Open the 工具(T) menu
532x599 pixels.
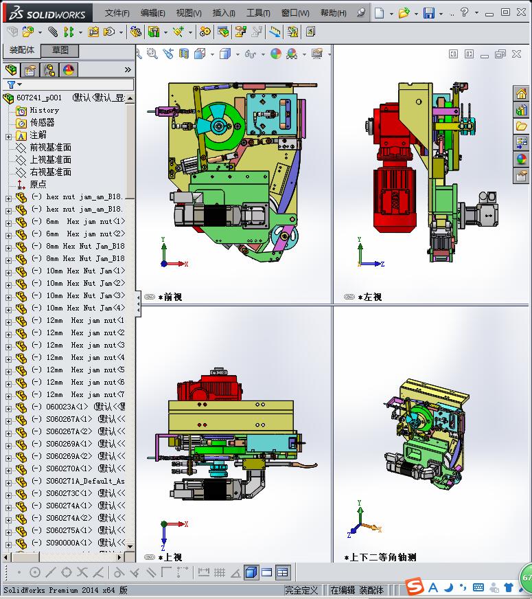pyautogui.click(x=258, y=13)
